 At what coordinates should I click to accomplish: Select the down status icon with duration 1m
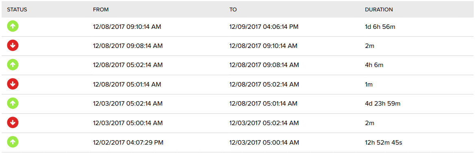(13, 84)
